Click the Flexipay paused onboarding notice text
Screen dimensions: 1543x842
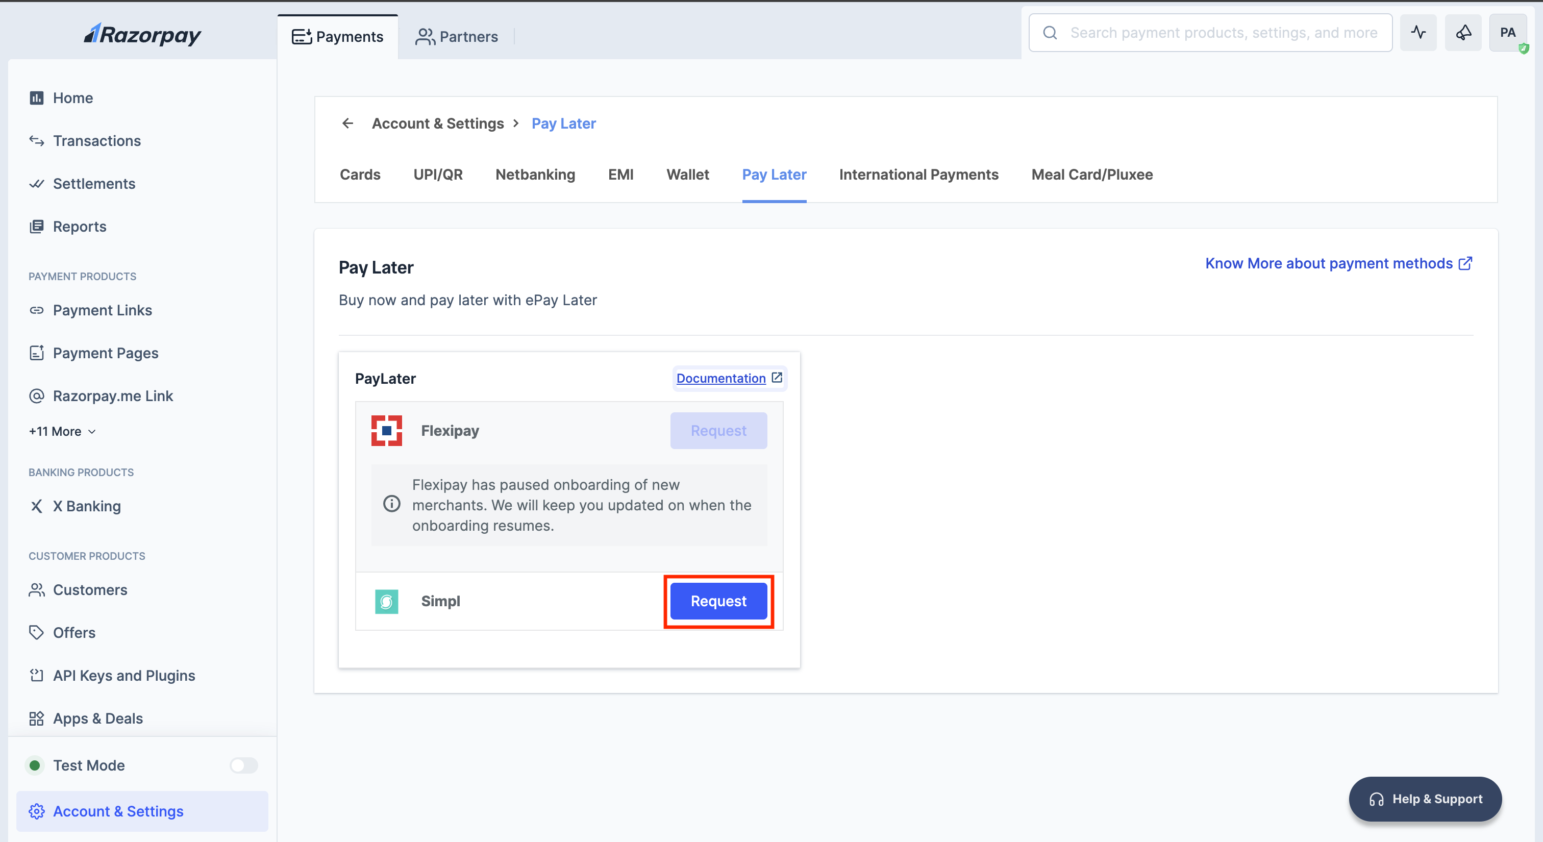582,505
